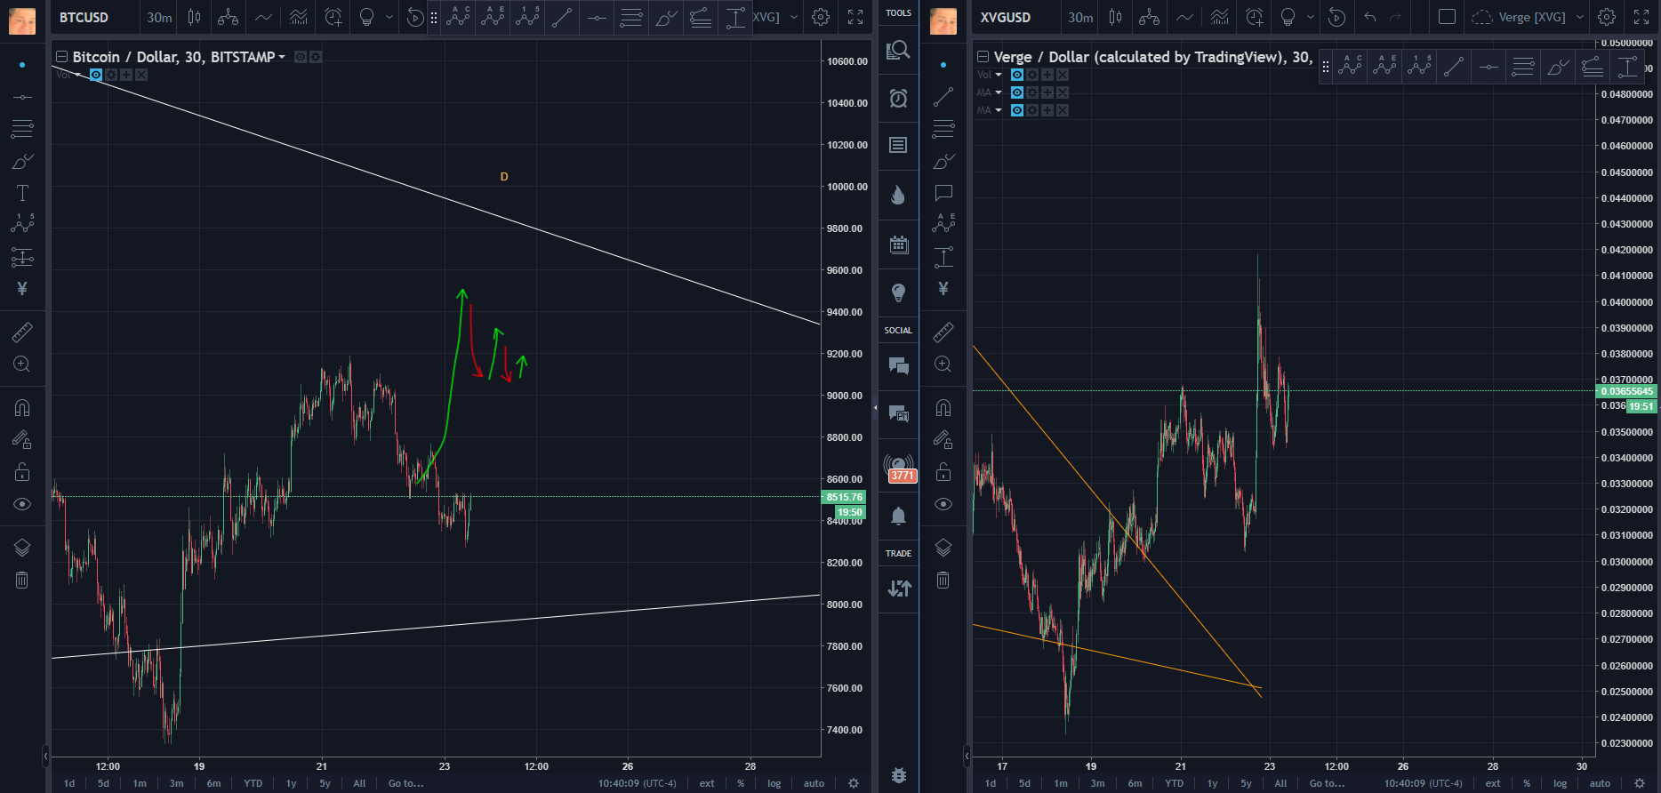1661x793 pixels.
Task: Toggle hide all drawings eye in XVGUSD sidebar
Action: [943, 504]
